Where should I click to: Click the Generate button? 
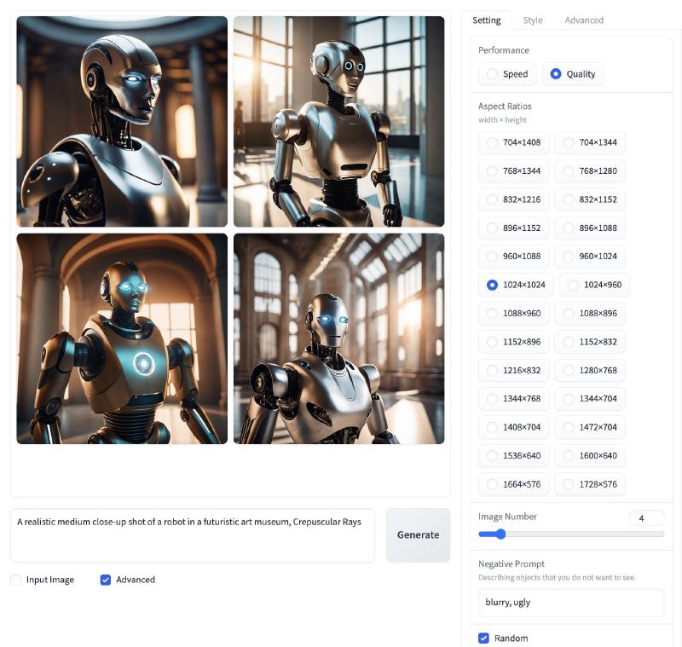[418, 534]
